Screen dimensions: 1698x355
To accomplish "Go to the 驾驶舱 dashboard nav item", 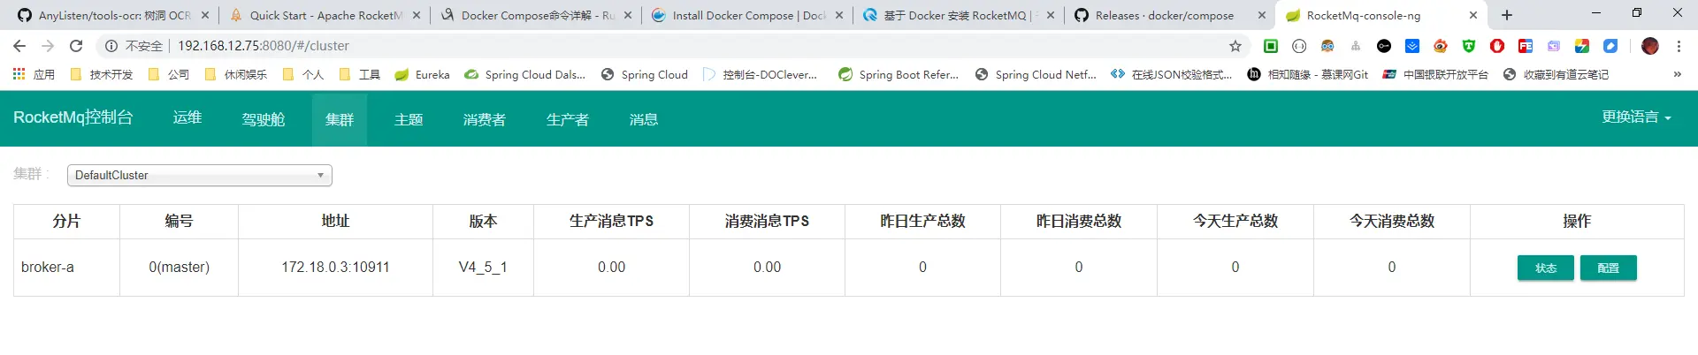I will coord(264,119).
